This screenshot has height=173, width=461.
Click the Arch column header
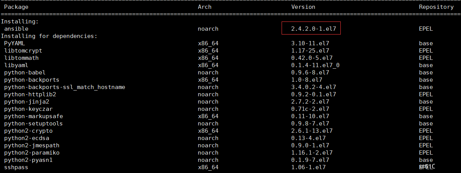point(205,7)
